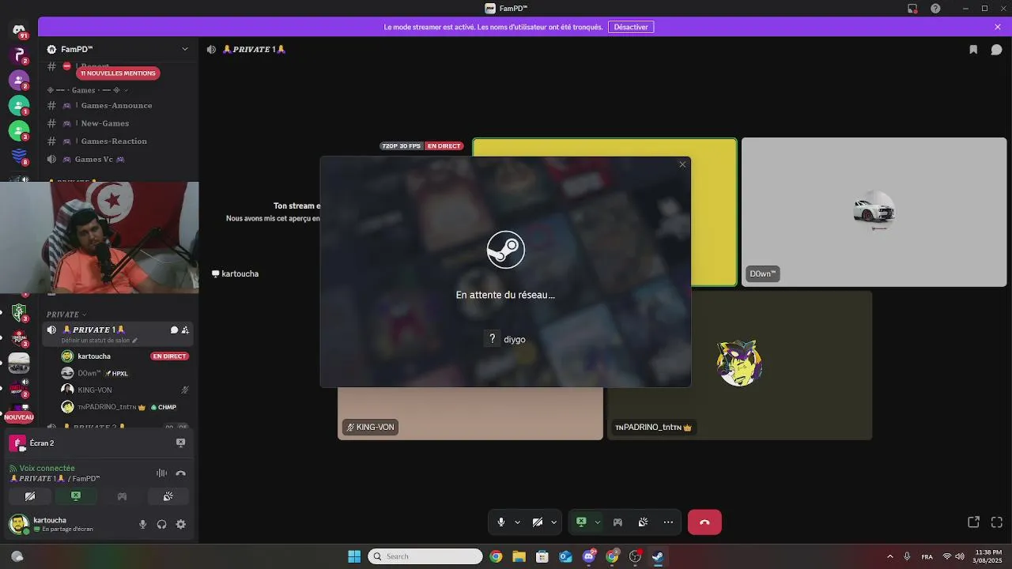Open Discord direct messages home icon

click(x=19, y=30)
